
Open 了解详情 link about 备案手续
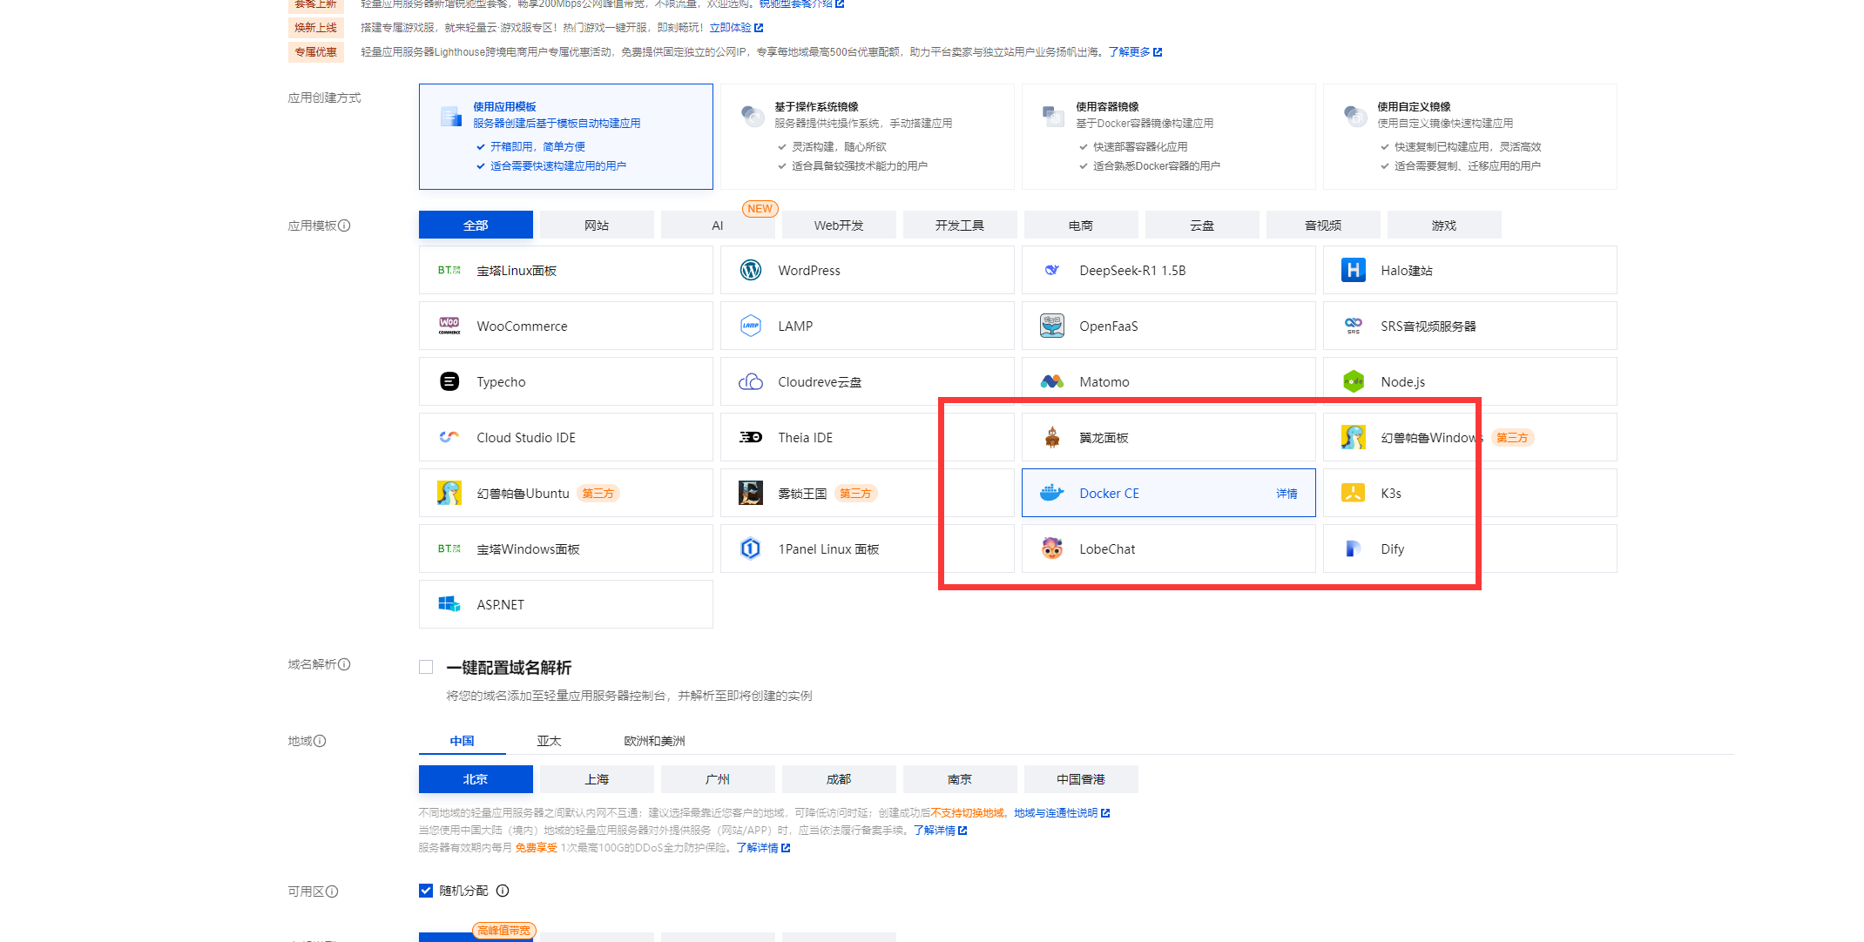(940, 831)
